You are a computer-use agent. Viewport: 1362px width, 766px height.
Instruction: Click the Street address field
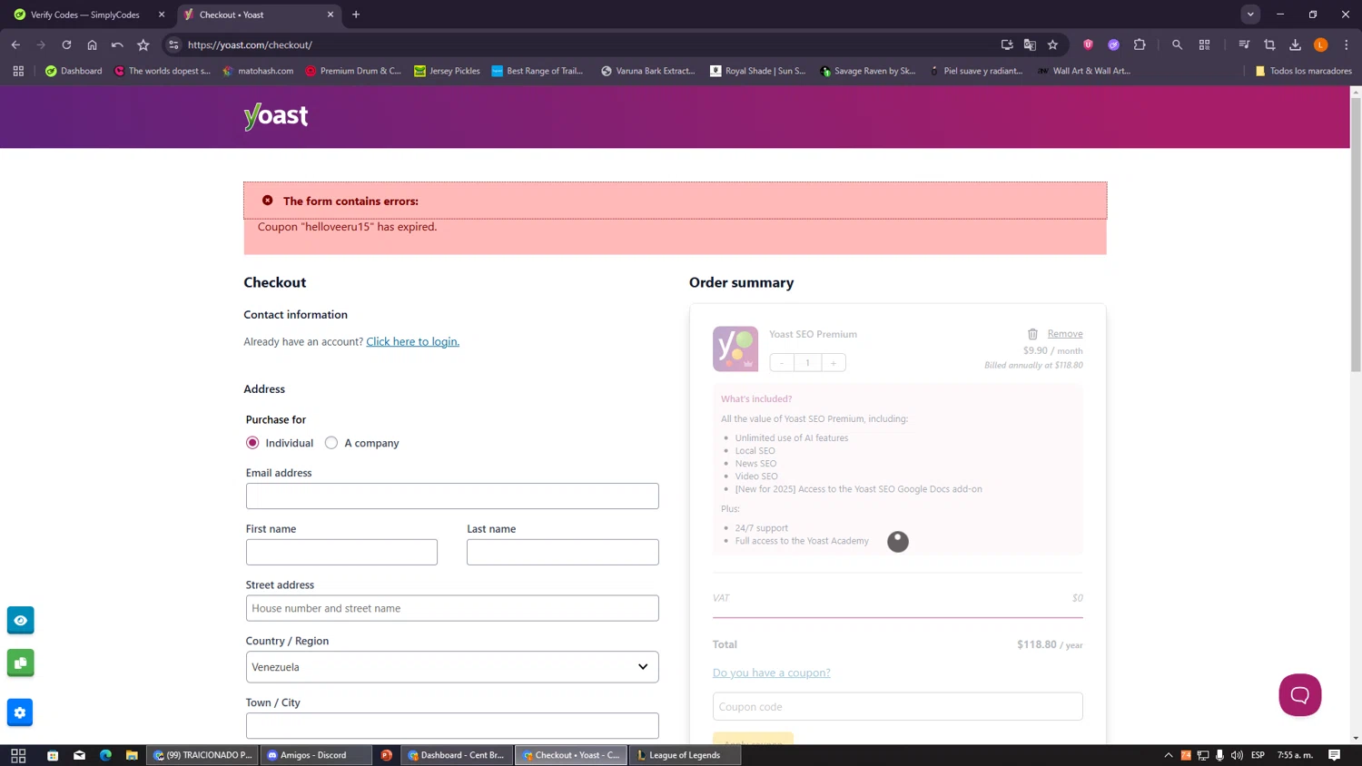(452, 608)
